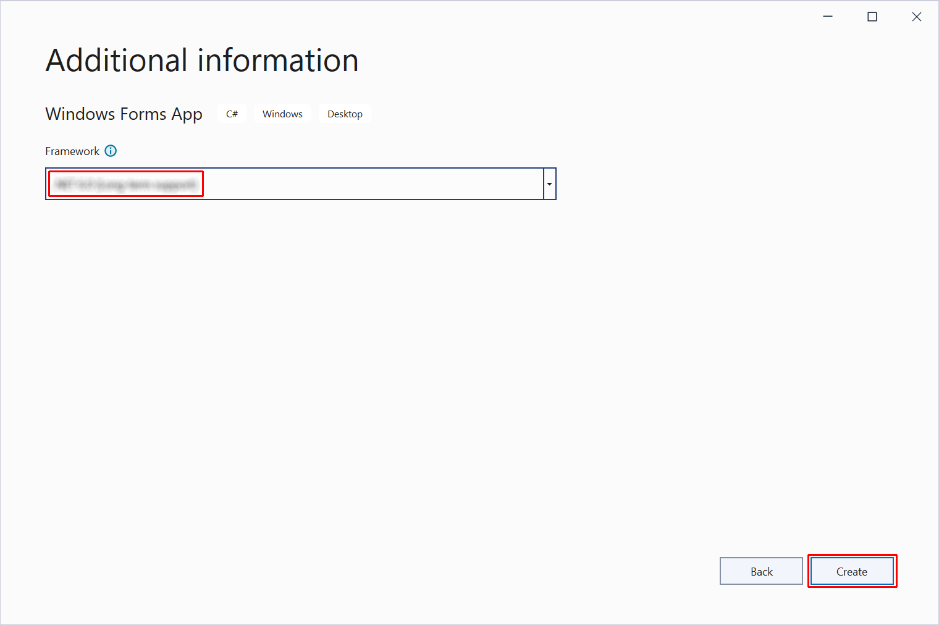
Task: Select the C# language tag
Action: 232,114
